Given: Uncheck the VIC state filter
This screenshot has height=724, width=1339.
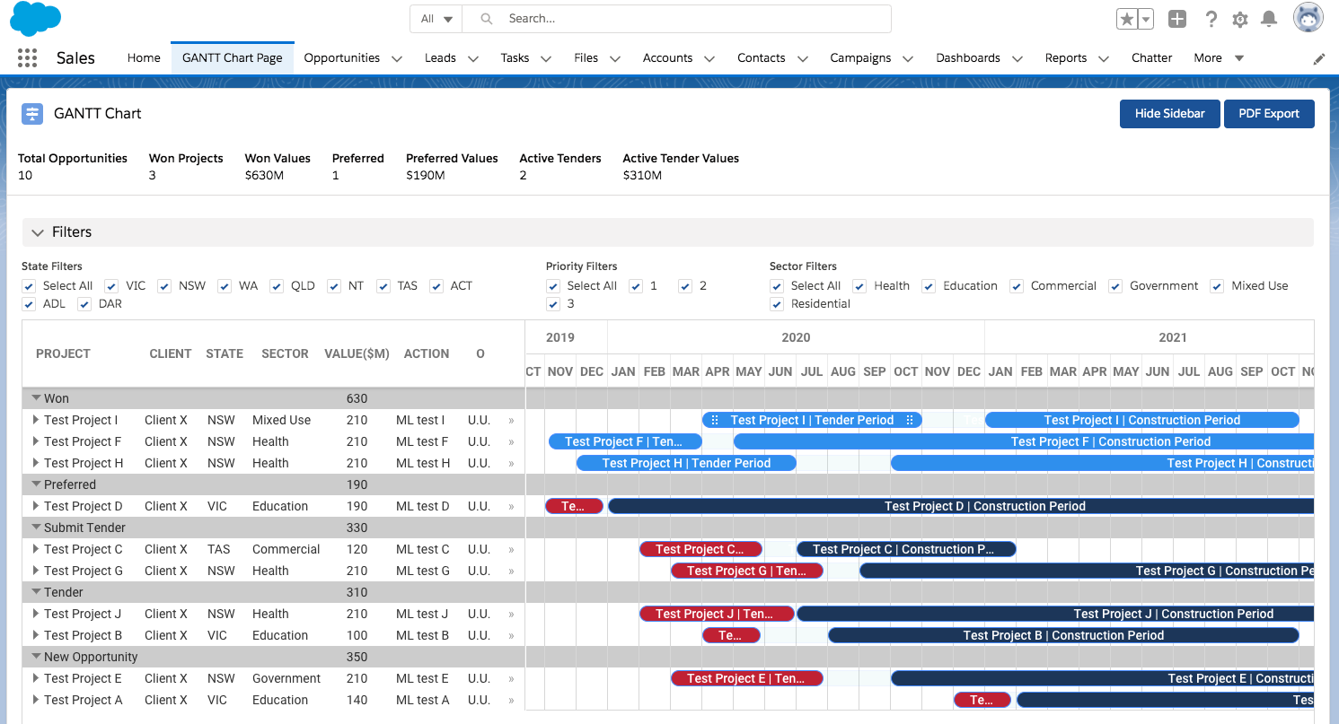Looking at the screenshot, I should coord(111,286).
